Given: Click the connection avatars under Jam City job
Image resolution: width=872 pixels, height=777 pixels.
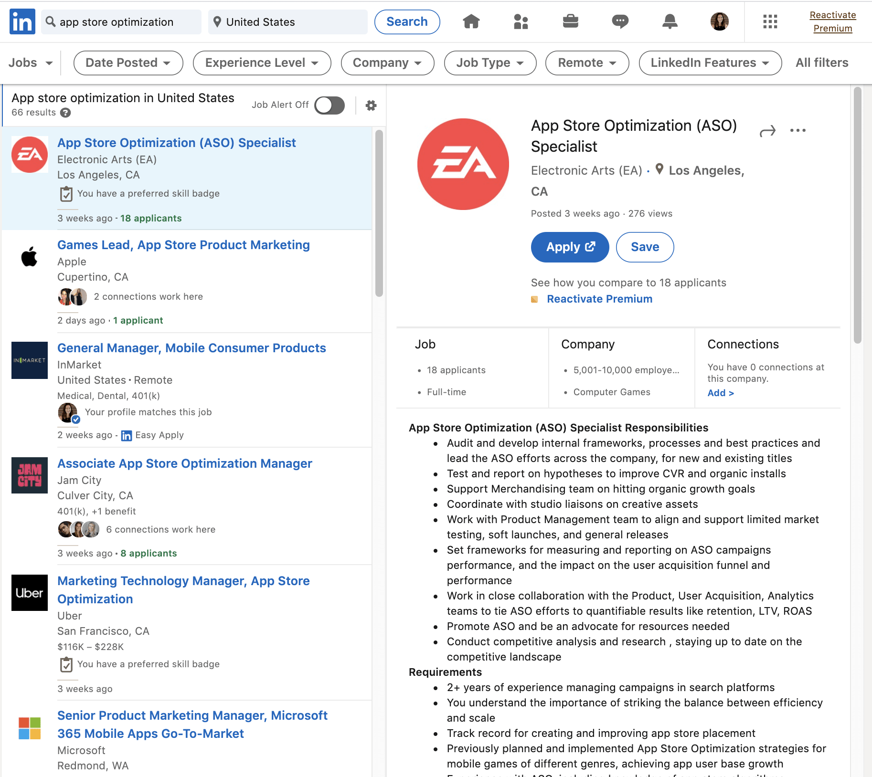Looking at the screenshot, I should 79,529.
